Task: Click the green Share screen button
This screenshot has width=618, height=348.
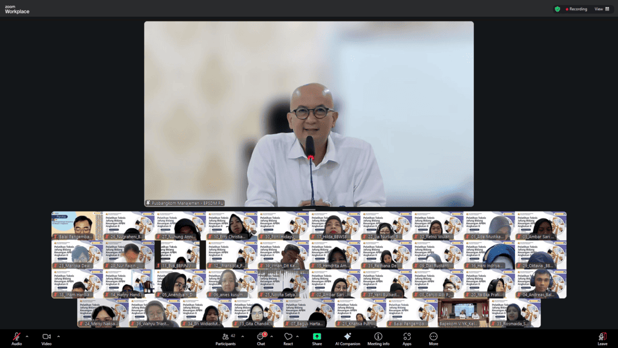Action: point(317,338)
